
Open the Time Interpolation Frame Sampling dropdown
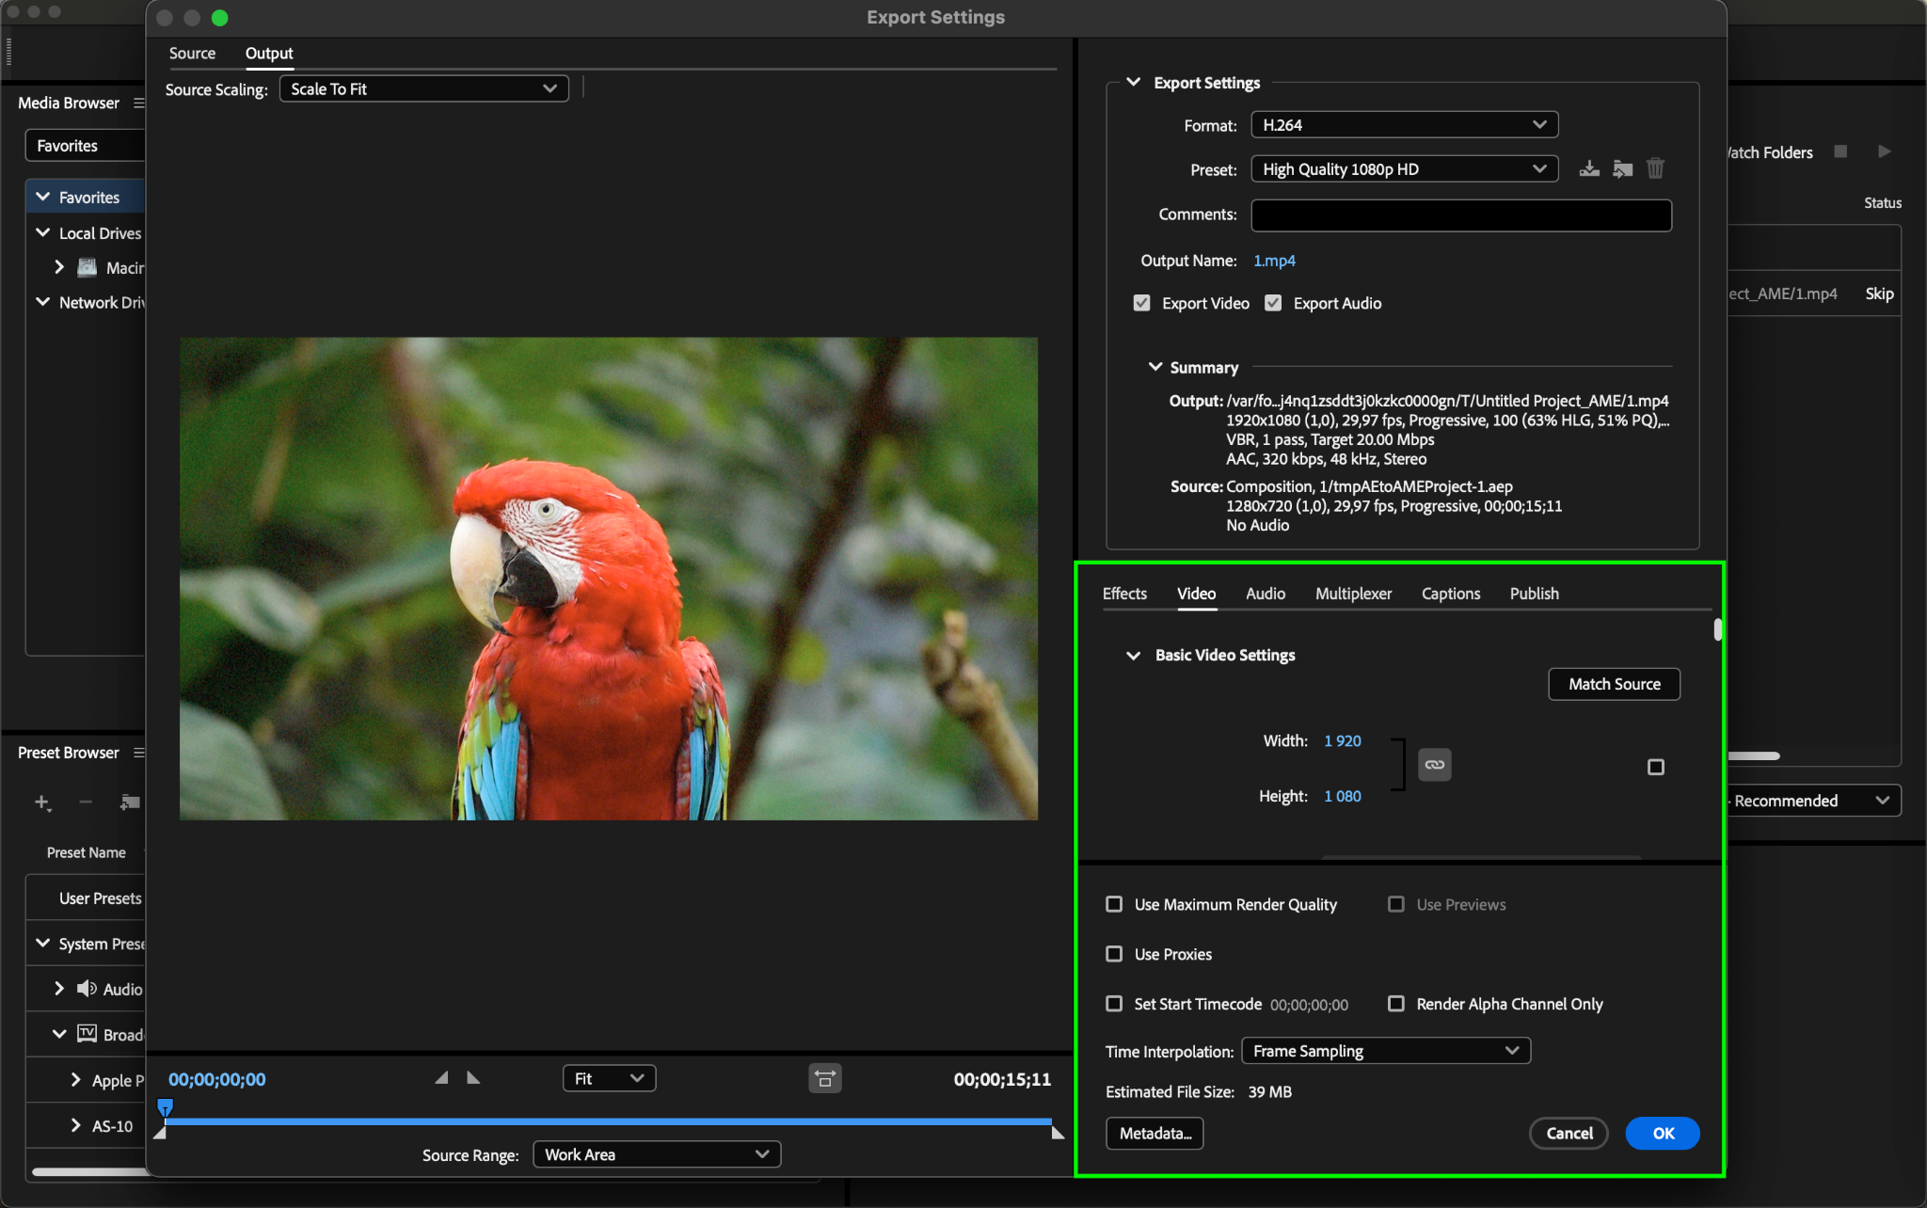[x=1385, y=1051]
